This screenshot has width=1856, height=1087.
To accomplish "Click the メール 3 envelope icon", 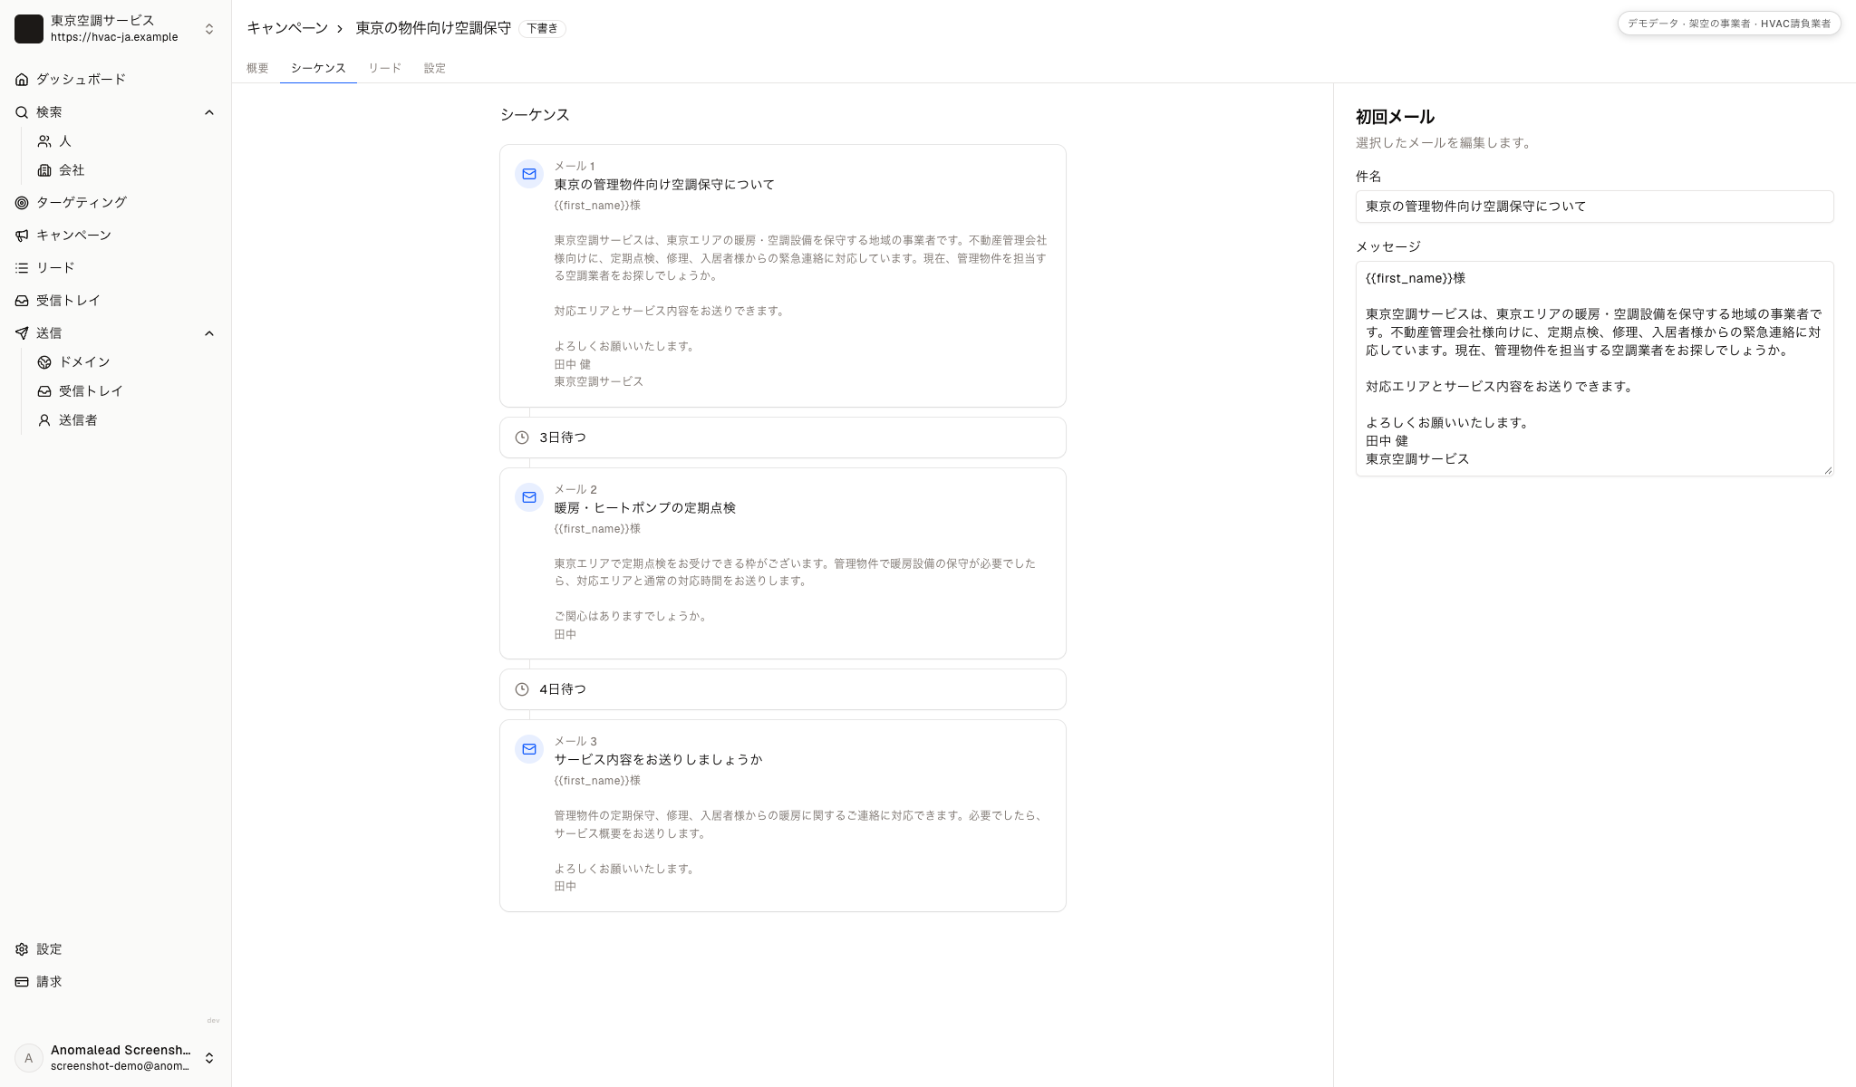I will click(529, 749).
